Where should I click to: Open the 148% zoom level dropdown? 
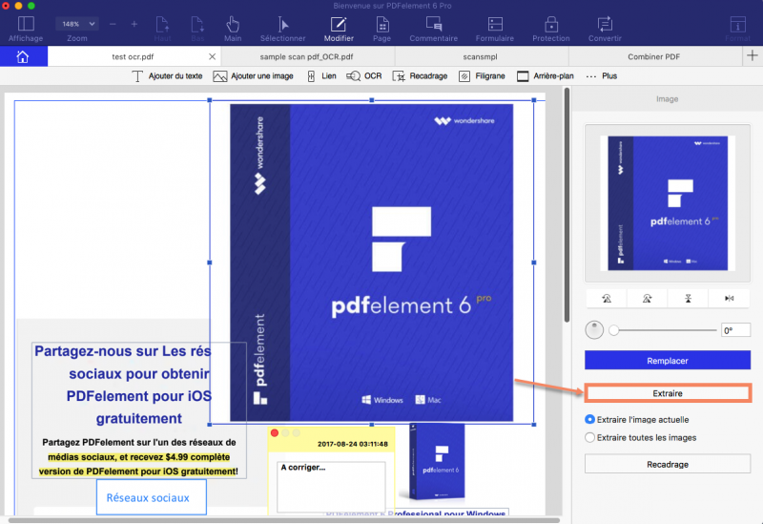point(77,24)
